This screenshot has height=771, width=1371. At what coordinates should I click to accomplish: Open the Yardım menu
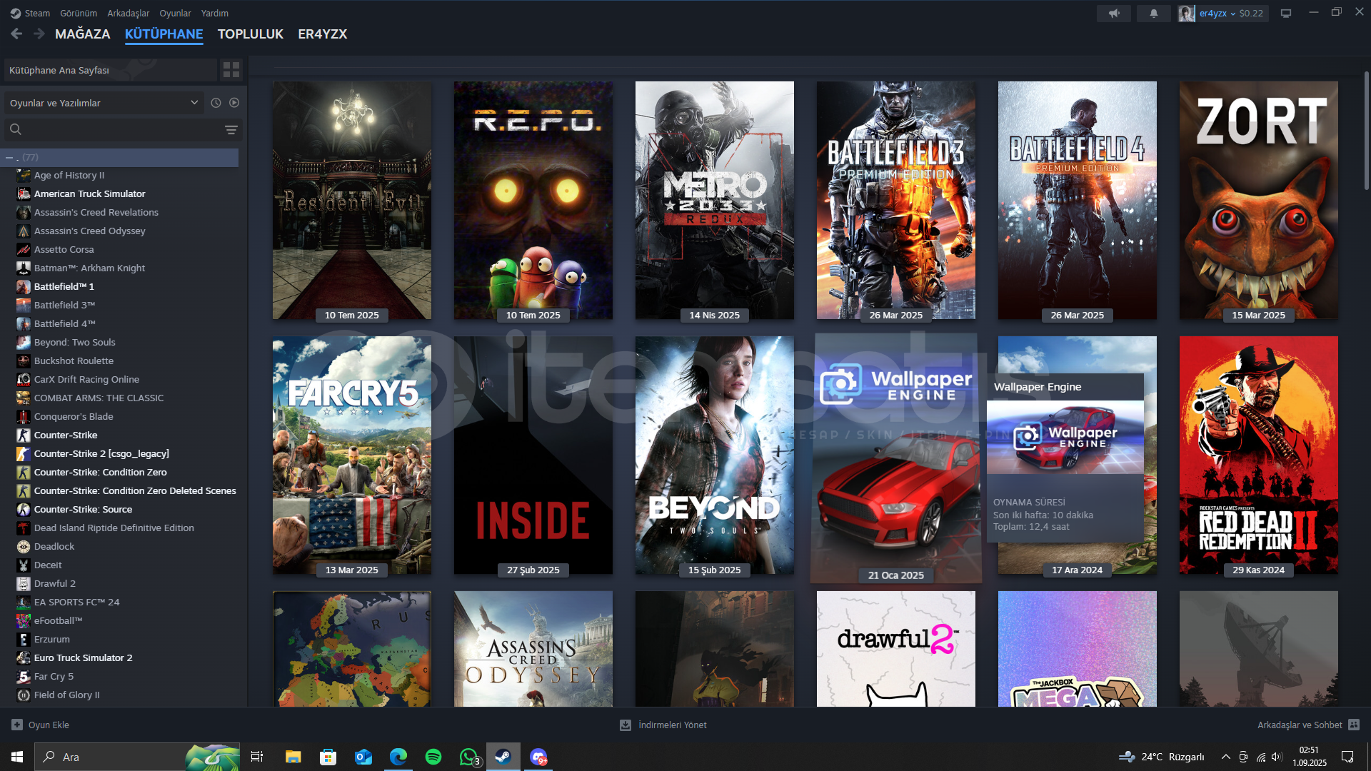click(215, 13)
